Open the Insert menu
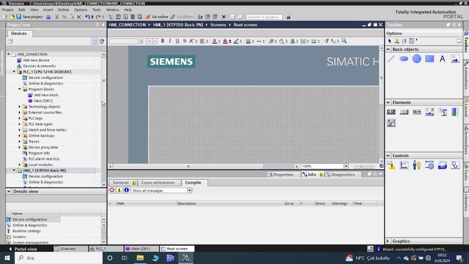469x264 pixels. 48,10
